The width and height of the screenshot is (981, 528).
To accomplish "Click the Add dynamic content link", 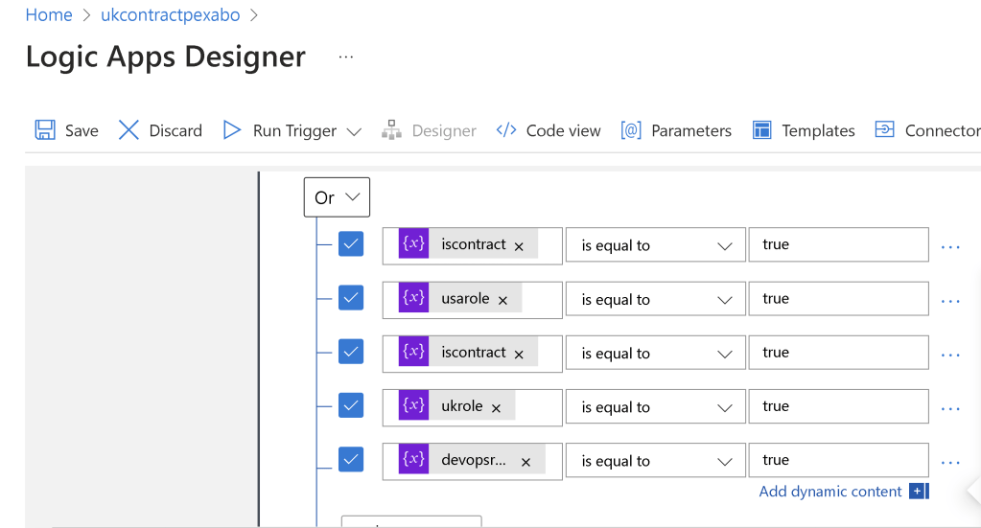I will [830, 492].
